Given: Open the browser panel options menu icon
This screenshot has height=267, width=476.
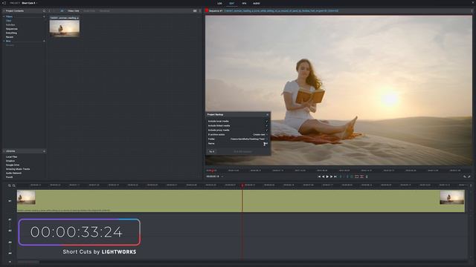Looking at the screenshot, I should (200, 11).
